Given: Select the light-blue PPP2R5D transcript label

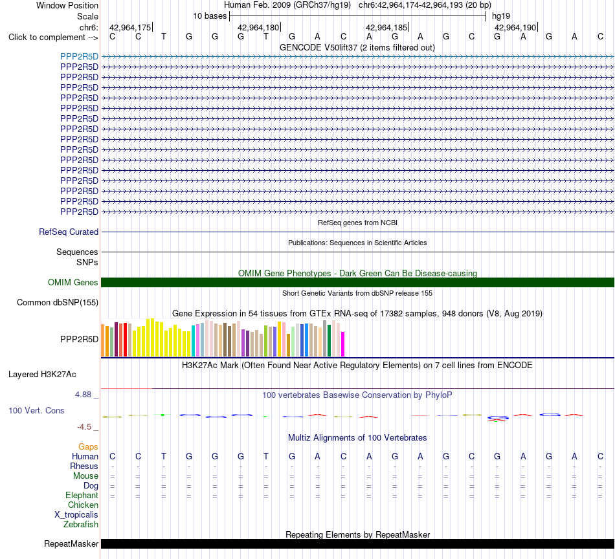Looking at the screenshot, I should (x=79, y=56).
